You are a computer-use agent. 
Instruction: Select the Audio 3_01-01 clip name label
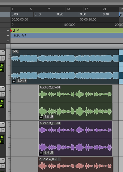pos(50,123)
